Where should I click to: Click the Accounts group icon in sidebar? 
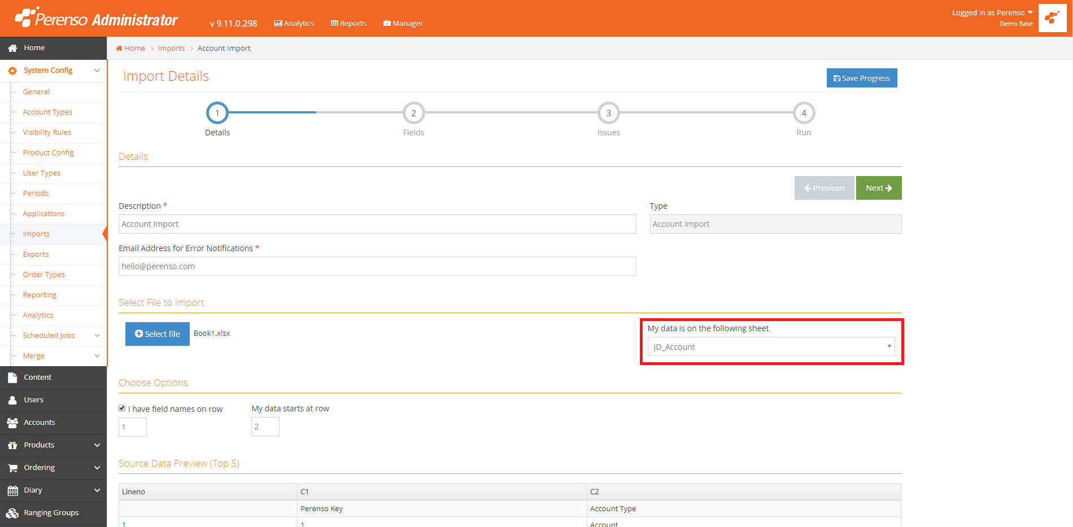12,423
